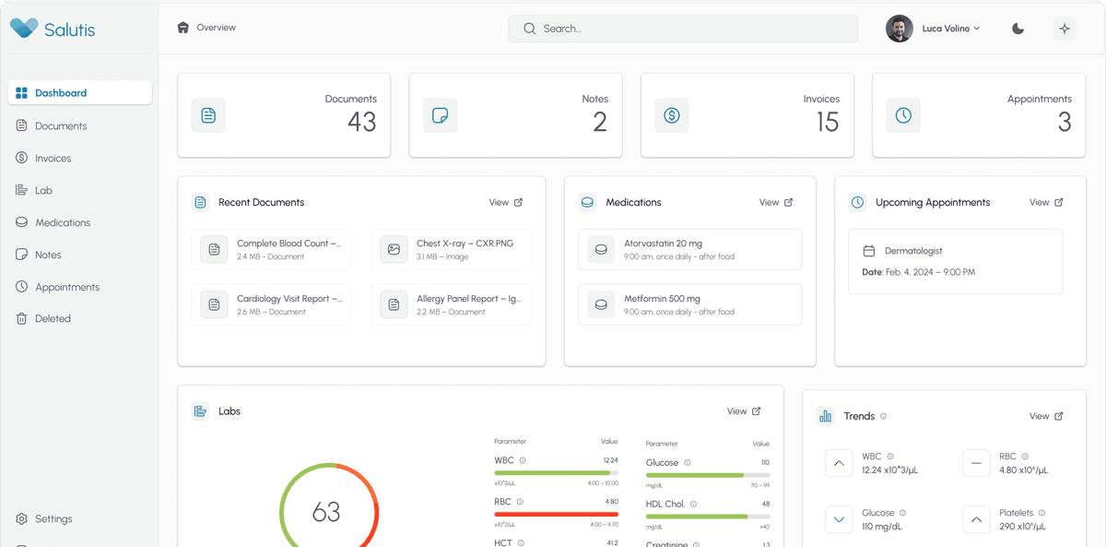Select the Invoices icon in the sidebar
1106x547 pixels.
click(23, 158)
